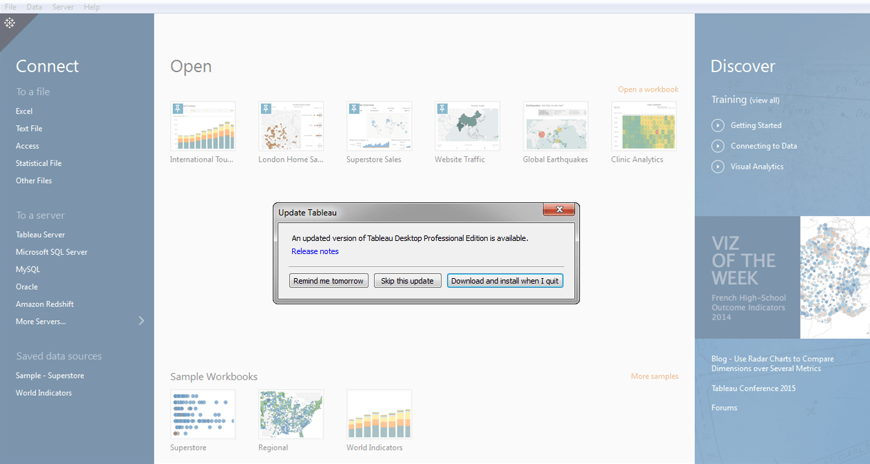Click the Tableau logo icon in top-left corner

10,23
